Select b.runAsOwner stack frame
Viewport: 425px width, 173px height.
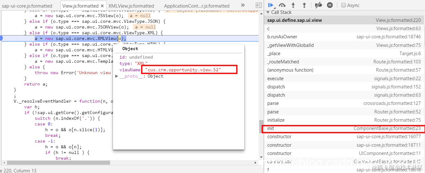tap(345, 37)
